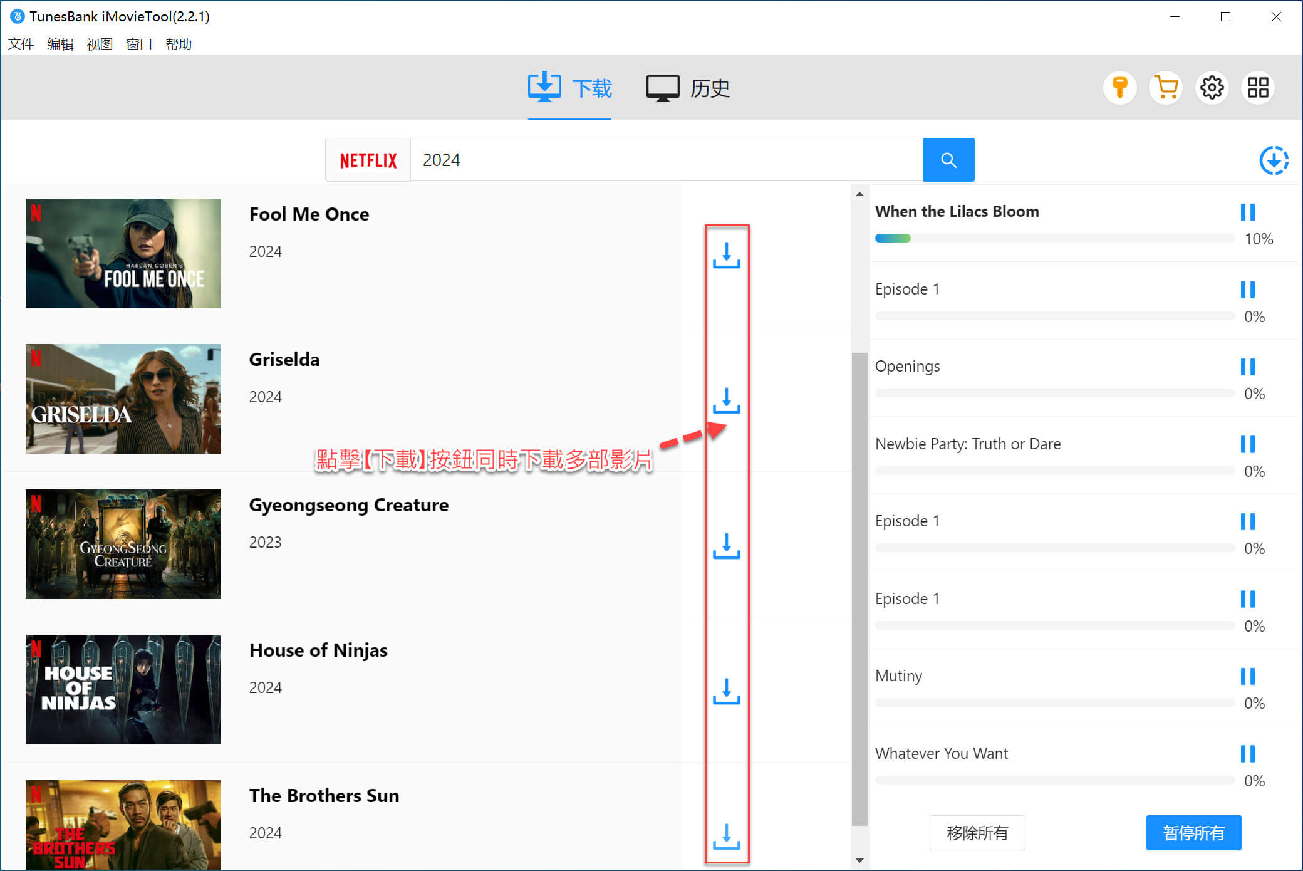Open settings gear icon
The height and width of the screenshot is (871, 1303).
1212,88
